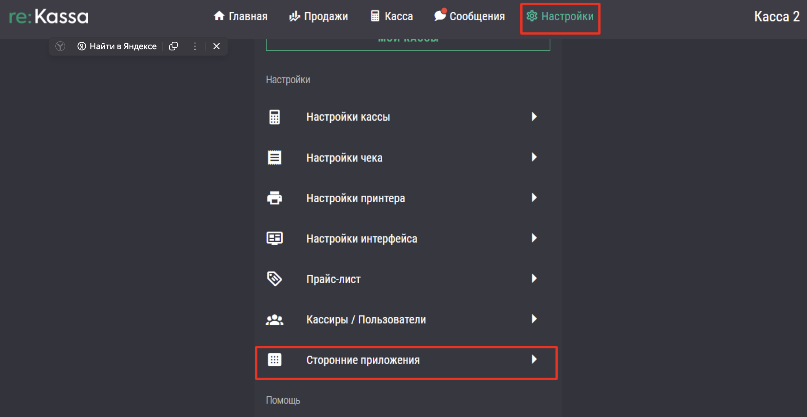Click the printer icon for Настройки принтера

coord(274,198)
